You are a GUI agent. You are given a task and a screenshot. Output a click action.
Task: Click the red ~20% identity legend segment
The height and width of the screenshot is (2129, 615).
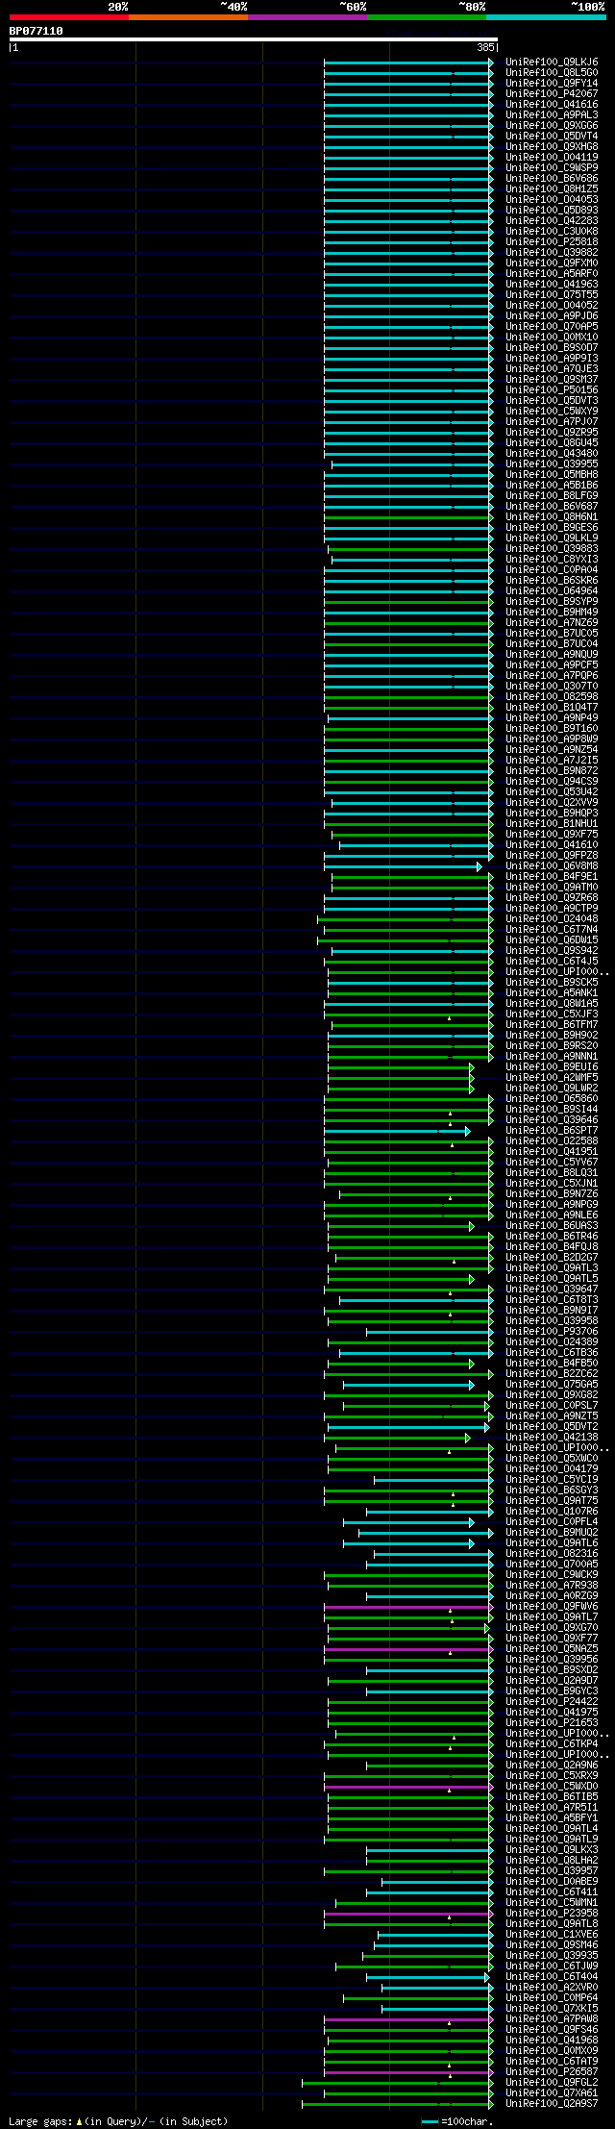(x=68, y=17)
